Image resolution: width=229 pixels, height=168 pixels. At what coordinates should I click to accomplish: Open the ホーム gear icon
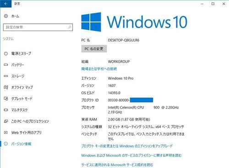(x=6, y=16)
